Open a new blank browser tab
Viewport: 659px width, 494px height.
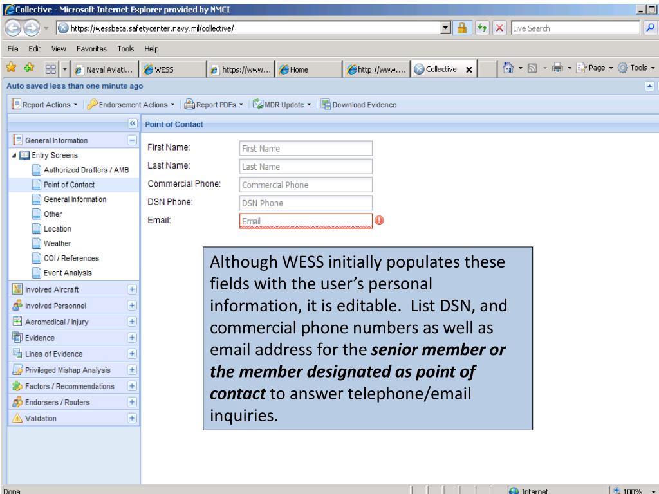(488, 69)
